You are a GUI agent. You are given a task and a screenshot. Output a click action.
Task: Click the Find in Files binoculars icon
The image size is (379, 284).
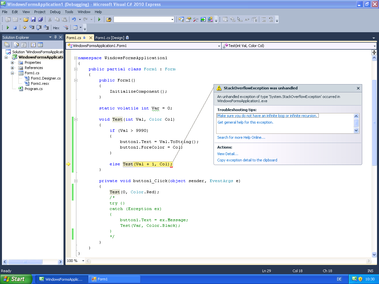tap(109, 20)
